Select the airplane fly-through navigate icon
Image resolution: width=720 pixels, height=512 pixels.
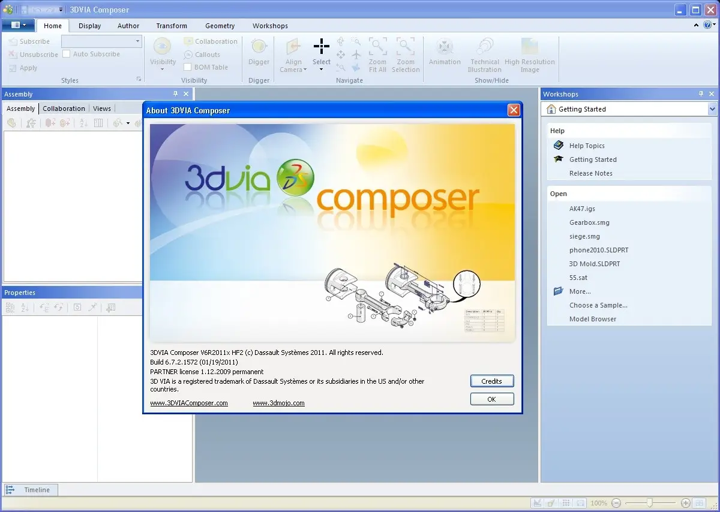pos(356,55)
